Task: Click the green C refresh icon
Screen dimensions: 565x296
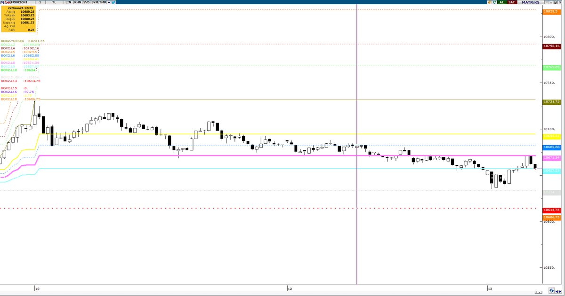Action: (494, 2)
